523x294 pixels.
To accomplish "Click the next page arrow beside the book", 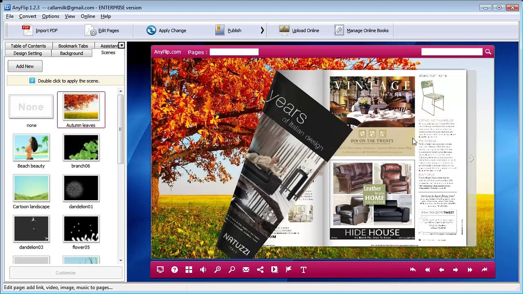I will point(471,158).
